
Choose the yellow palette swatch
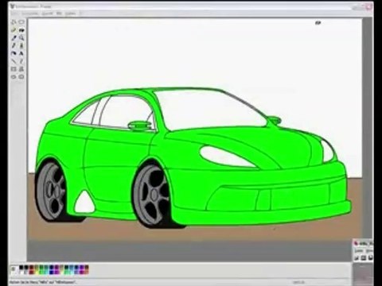click(37, 272)
